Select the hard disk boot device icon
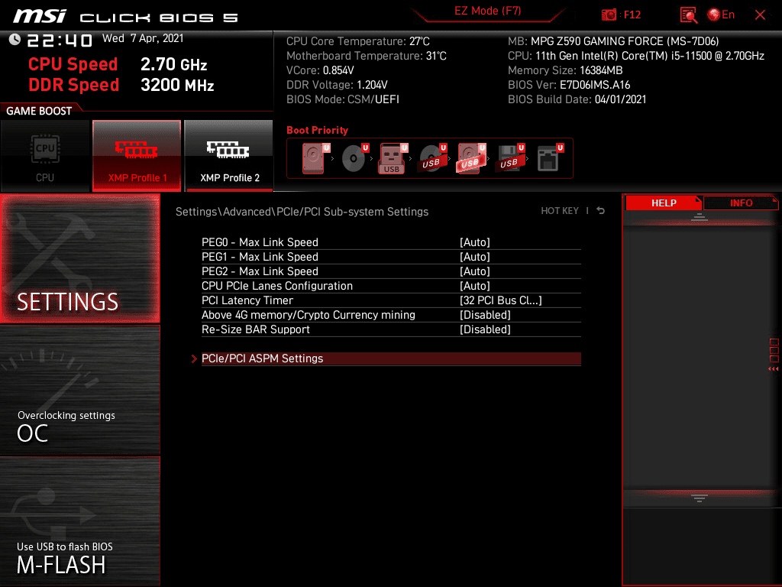Screen dimensions: 782x587 (315, 158)
